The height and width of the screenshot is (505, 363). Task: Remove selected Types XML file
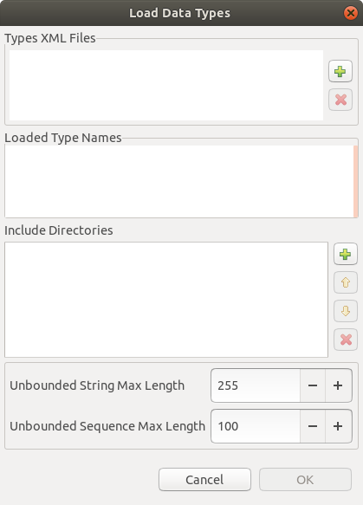coord(340,100)
